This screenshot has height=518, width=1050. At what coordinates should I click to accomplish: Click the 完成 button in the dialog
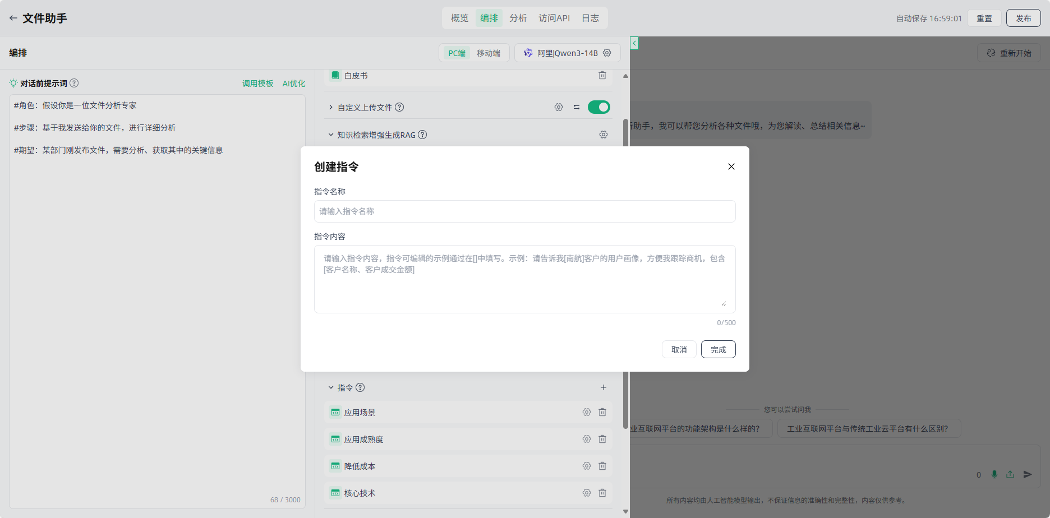tap(719, 349)
